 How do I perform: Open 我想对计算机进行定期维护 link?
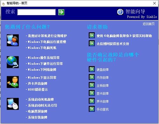(x=47, y=36)
